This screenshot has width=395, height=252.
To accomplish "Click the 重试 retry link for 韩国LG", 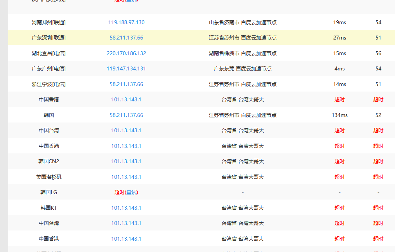I will coord(131,192).
